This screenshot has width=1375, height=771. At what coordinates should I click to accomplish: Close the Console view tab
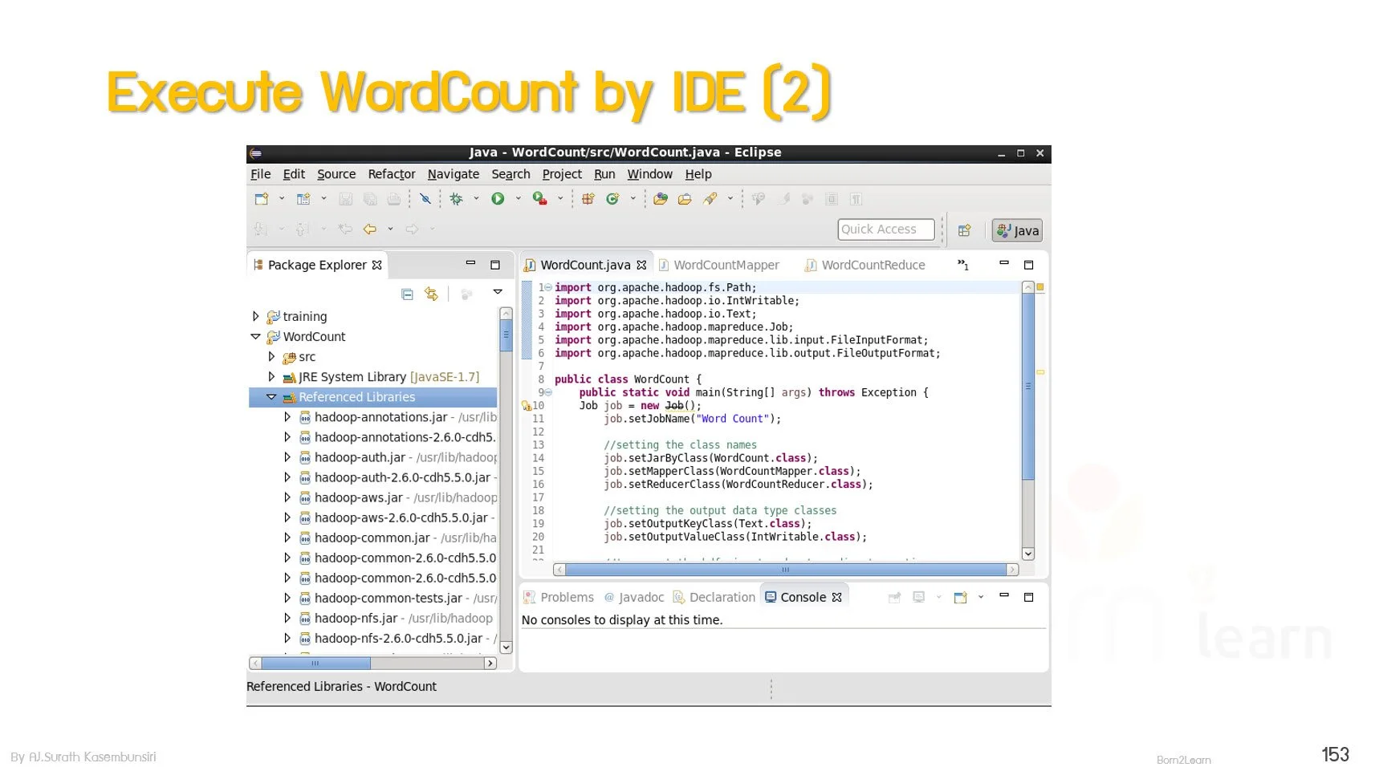(837, 597)
